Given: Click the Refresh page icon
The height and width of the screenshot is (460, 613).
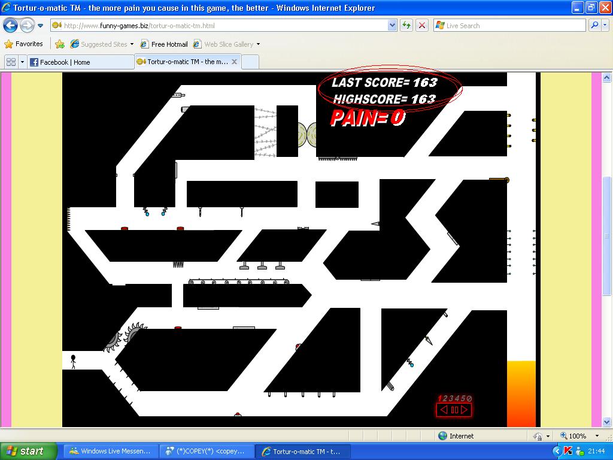Looking at the screenshot, I should tap(408, 25).
